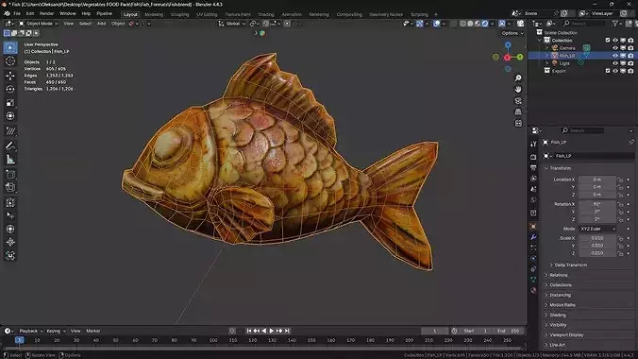
Task: Switch to the Modeling workspace tab
Action: [x=154, y=15]
